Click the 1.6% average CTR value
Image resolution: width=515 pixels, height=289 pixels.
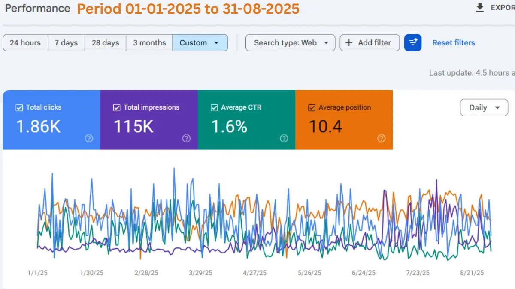tap(229, 126)
